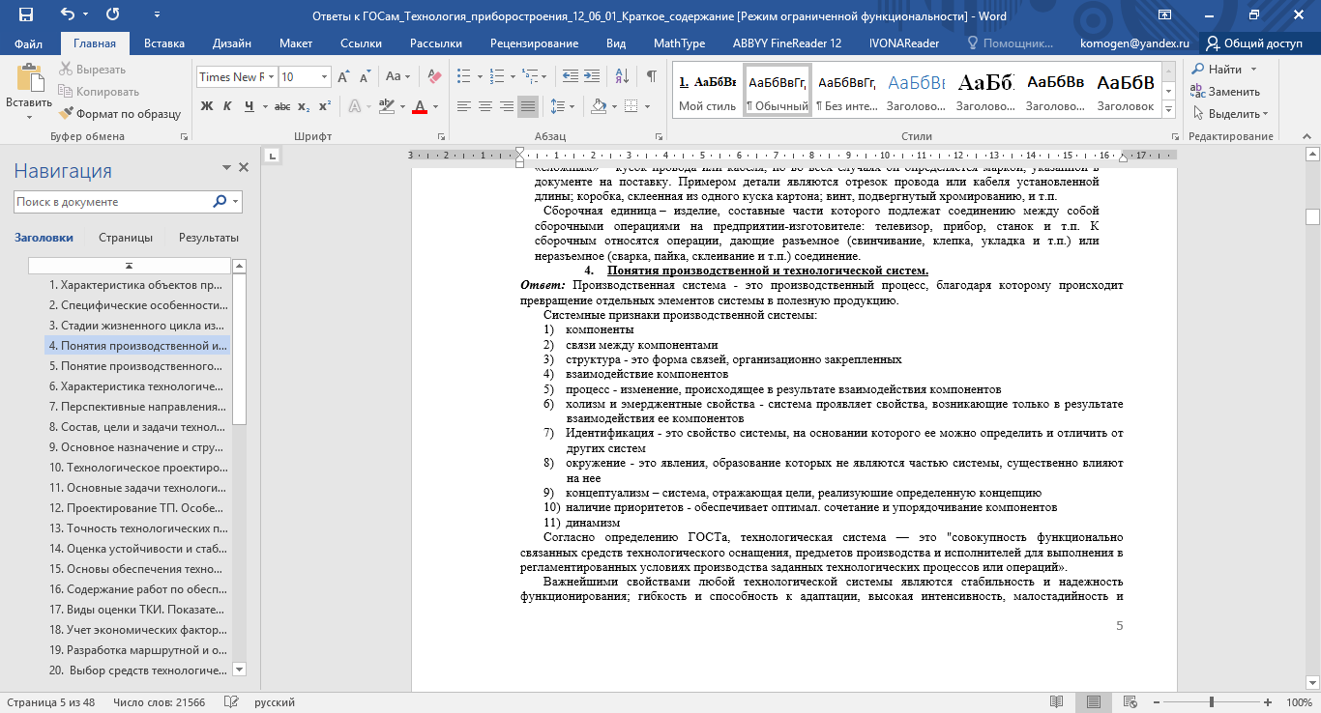The width and height of the screenshot is (1321, 713).
Task: Click the font color red A icon
Action: tap(420, 106)
